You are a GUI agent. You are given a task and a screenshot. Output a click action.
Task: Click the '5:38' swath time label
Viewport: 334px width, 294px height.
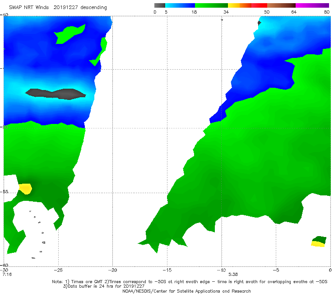click(x=233, y=275)
